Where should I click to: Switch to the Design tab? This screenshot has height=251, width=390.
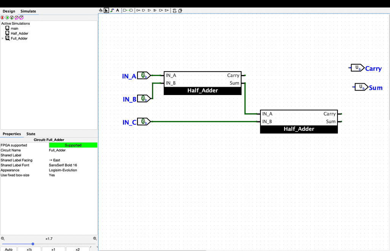click(x=9, y=11)
